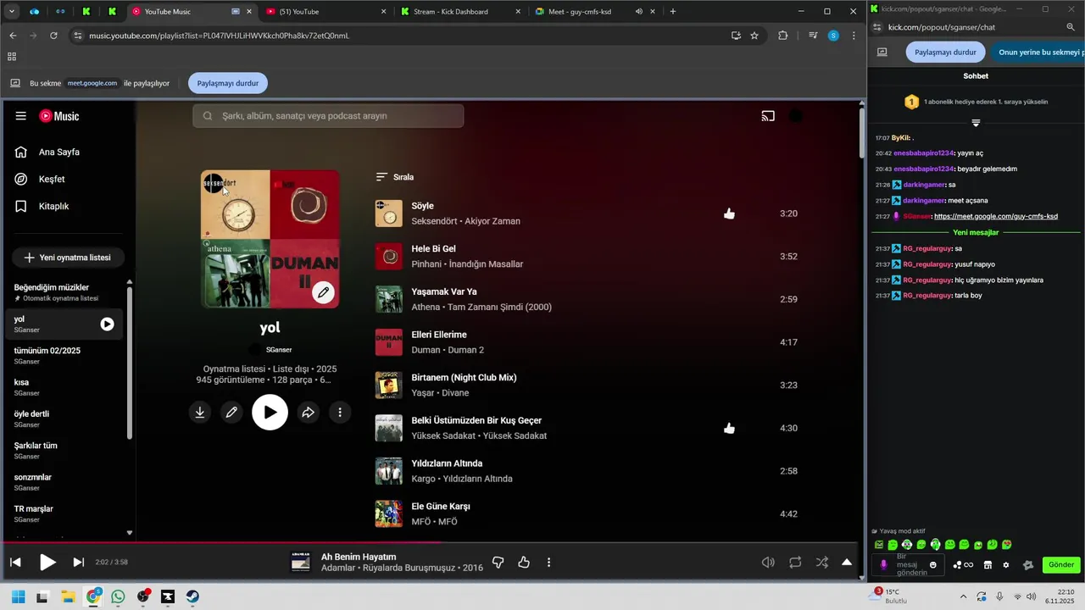This screenshot has width=1085, height=610.
Task: Open the Kick chat settings gear
Action: click(1006, 565)
